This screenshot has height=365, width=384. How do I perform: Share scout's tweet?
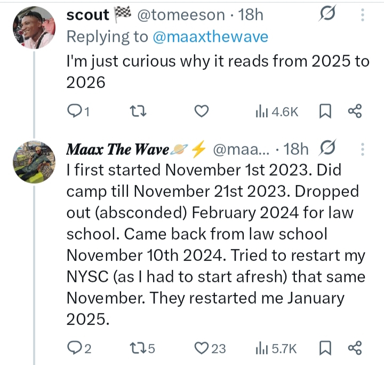click(355, 111)
